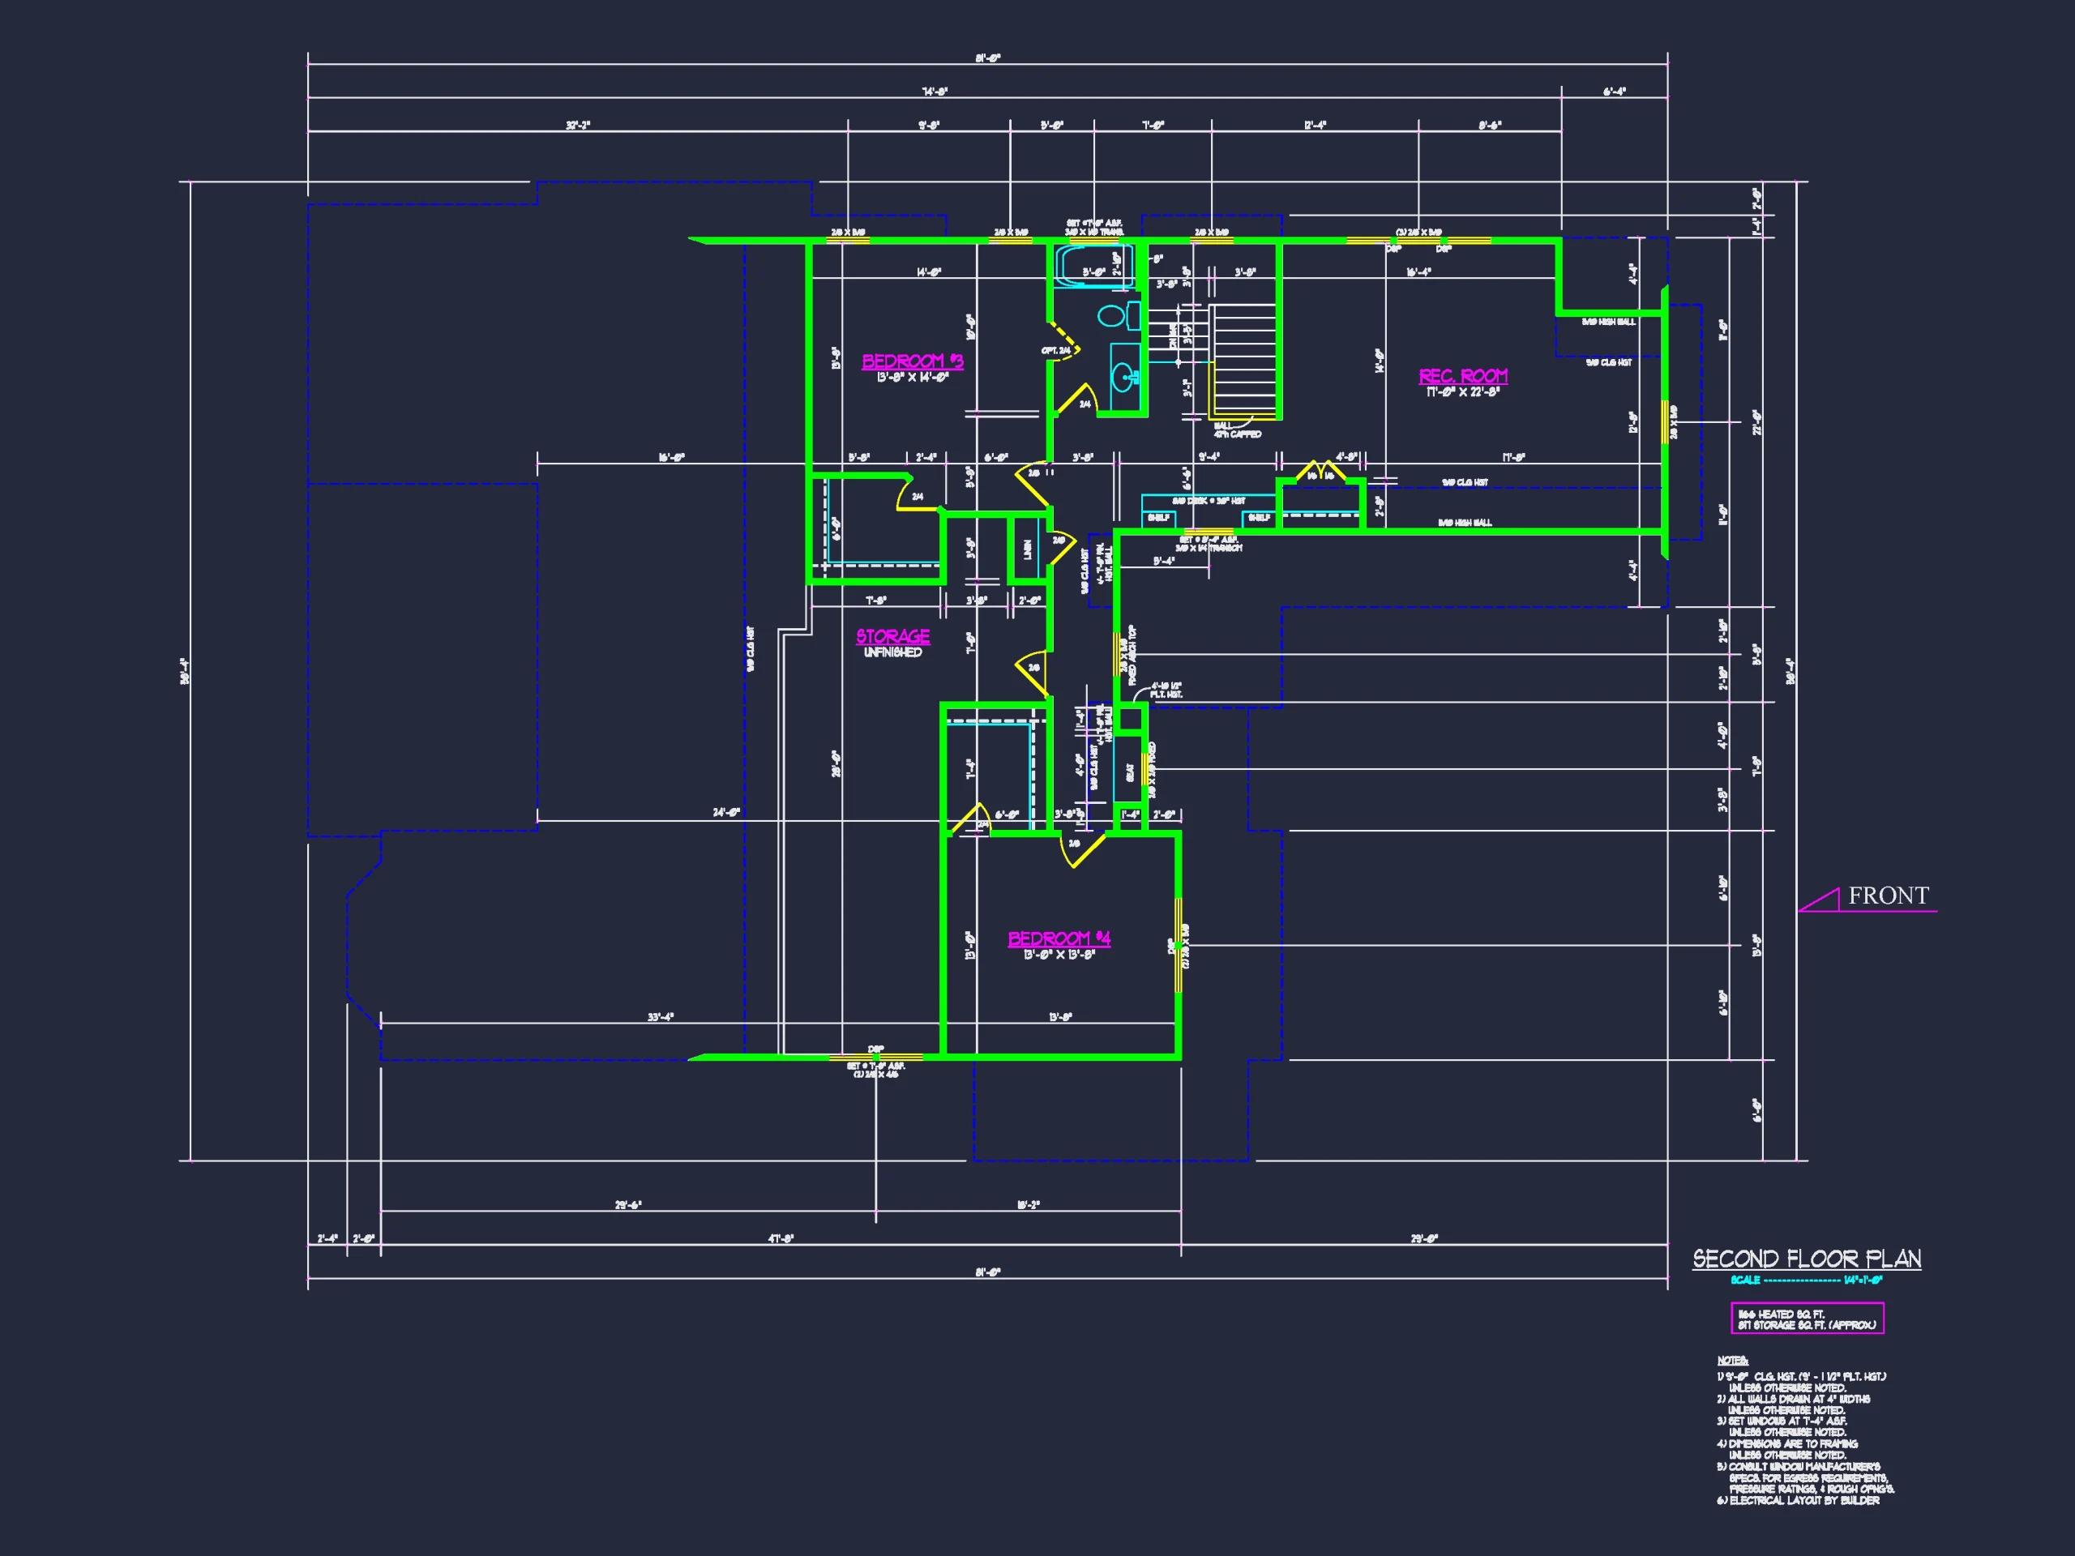Pick the STORAGE room label
Viewport: 2075px width, 1556px height.
892,636
